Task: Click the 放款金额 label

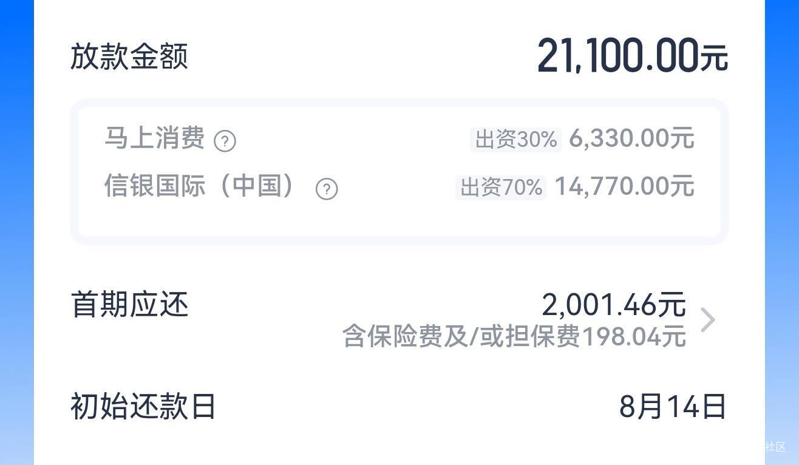Action: pos(129,56)
